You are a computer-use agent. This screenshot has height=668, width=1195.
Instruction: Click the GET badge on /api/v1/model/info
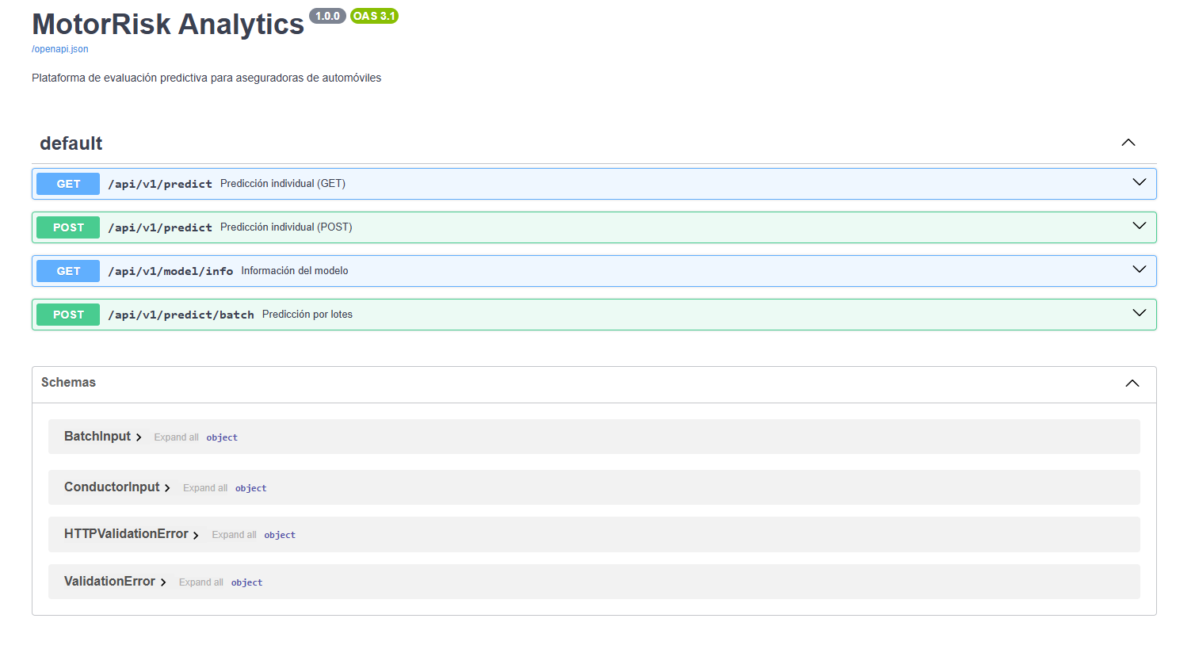pos(67,270)
